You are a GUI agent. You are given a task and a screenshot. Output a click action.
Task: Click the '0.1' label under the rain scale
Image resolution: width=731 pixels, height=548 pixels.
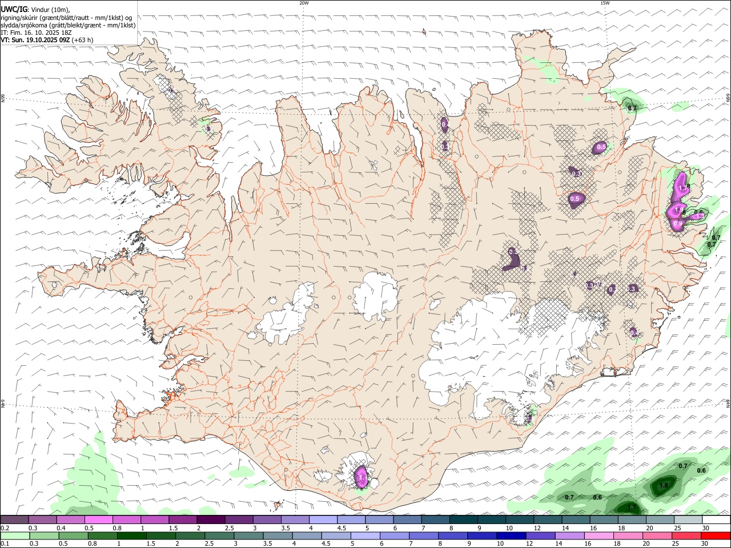tap(4, 544)
